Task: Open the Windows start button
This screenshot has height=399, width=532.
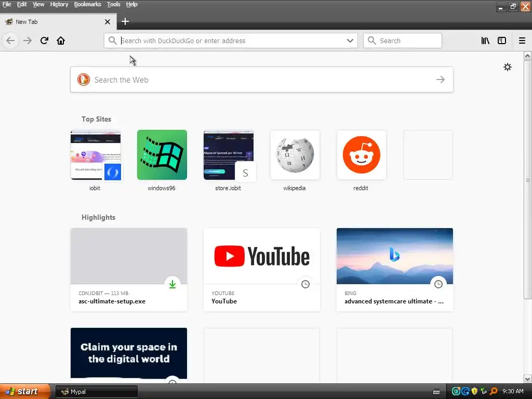Action: [x=25, y=392]
